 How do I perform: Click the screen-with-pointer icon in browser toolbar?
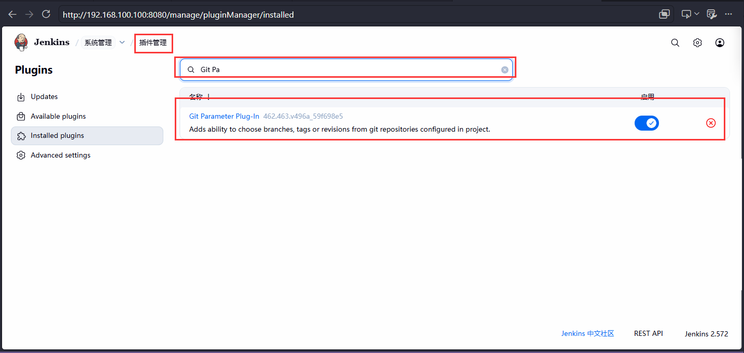click(x=686, y=15)
